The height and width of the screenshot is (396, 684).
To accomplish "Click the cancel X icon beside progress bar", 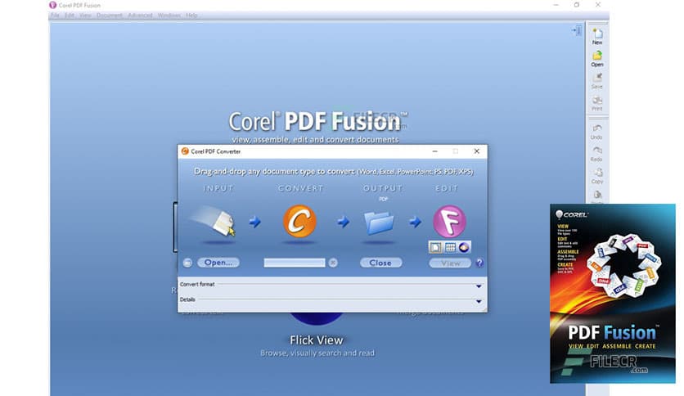I will (x=333, y=263).
